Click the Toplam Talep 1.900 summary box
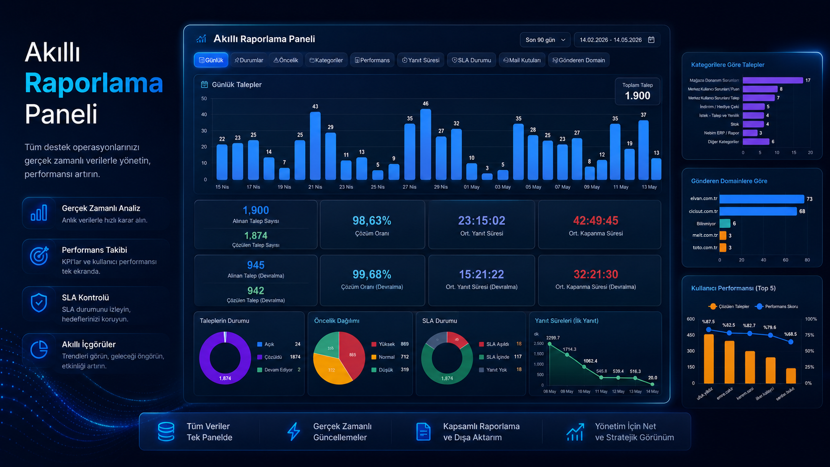This screenshot has height=467, width=830. point(637,91)
